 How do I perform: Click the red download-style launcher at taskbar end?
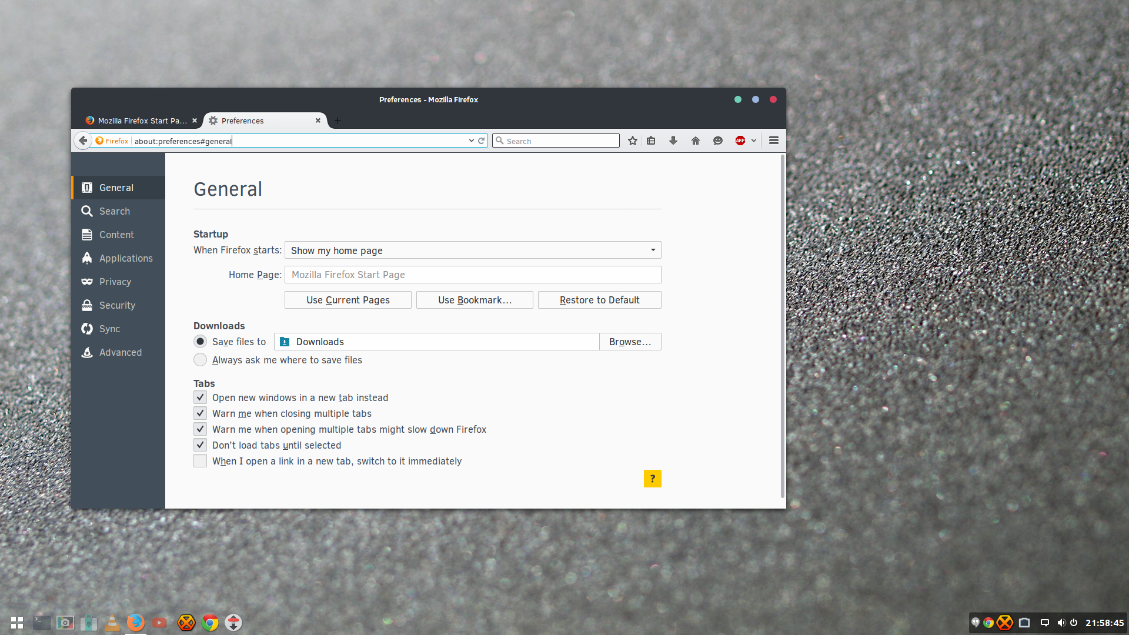(233, 623)
